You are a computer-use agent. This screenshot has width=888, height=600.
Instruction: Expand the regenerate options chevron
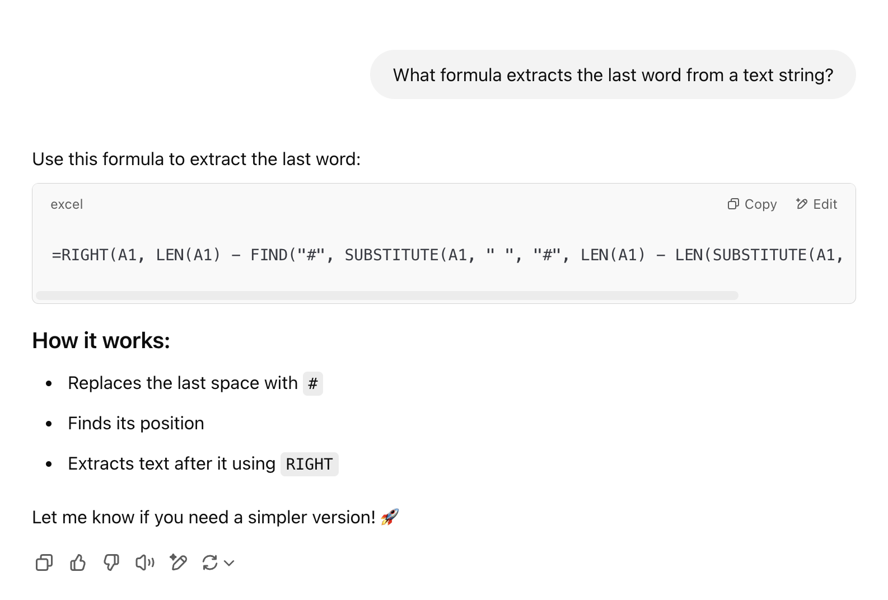pos(229,563)
